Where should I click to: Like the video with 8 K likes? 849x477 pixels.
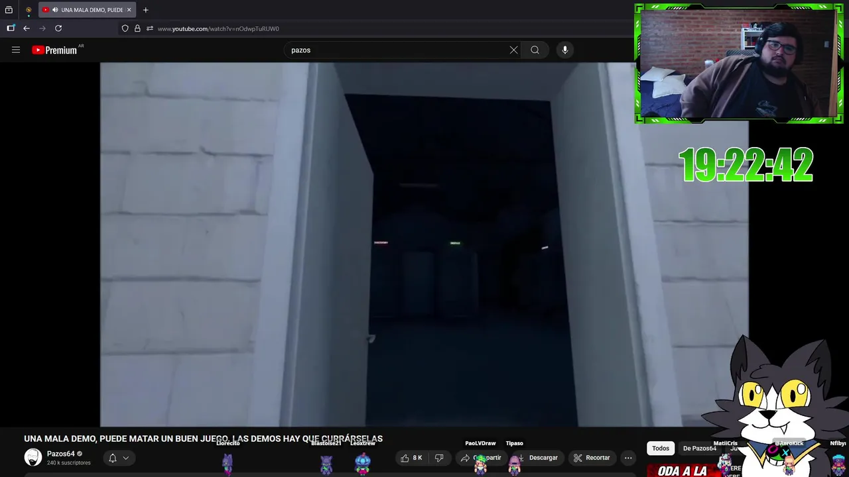411,458
